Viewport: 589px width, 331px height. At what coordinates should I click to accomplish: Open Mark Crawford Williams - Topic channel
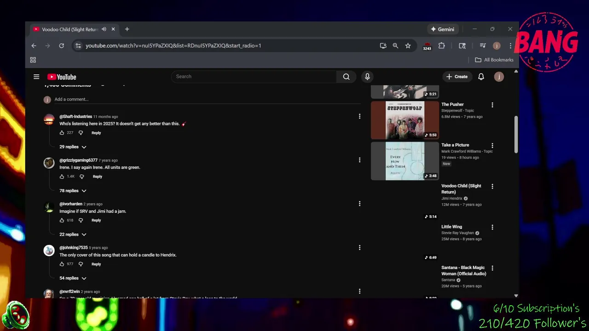click(x=467, y=151)
